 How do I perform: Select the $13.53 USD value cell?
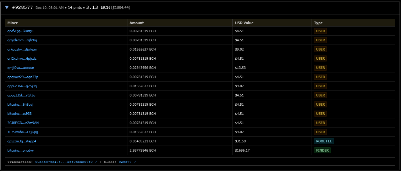272,68
